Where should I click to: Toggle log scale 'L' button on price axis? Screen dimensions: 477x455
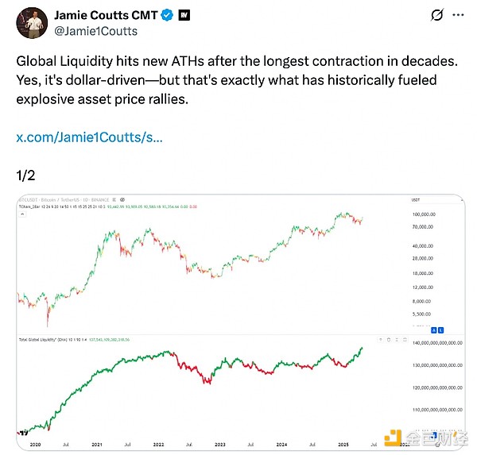coord(440,329)
